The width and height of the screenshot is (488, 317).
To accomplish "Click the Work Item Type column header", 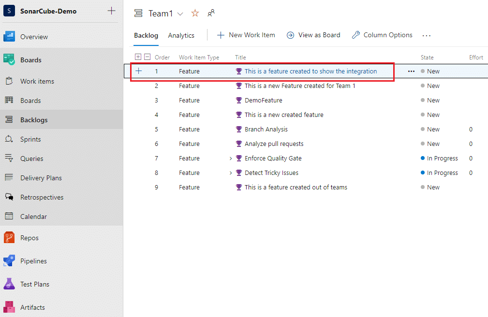I will [x=199, y=57].
